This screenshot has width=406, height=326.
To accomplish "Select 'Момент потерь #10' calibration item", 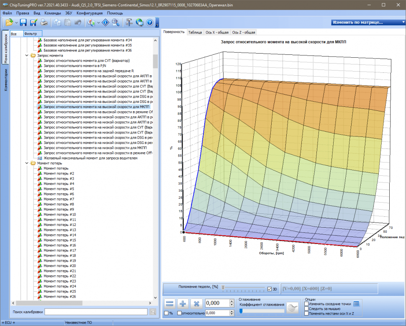I will click(x=59, y=214).
